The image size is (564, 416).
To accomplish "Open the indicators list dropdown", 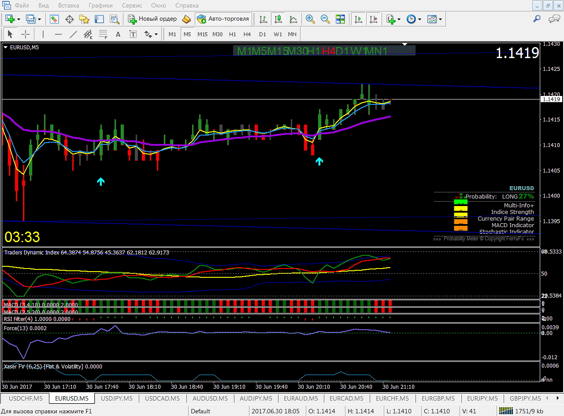I will click(399, 19).
